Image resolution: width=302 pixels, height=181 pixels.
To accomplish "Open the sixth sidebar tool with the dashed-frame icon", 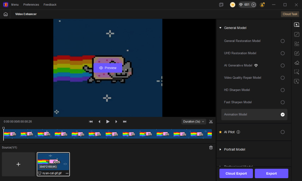I will point(297,72).
